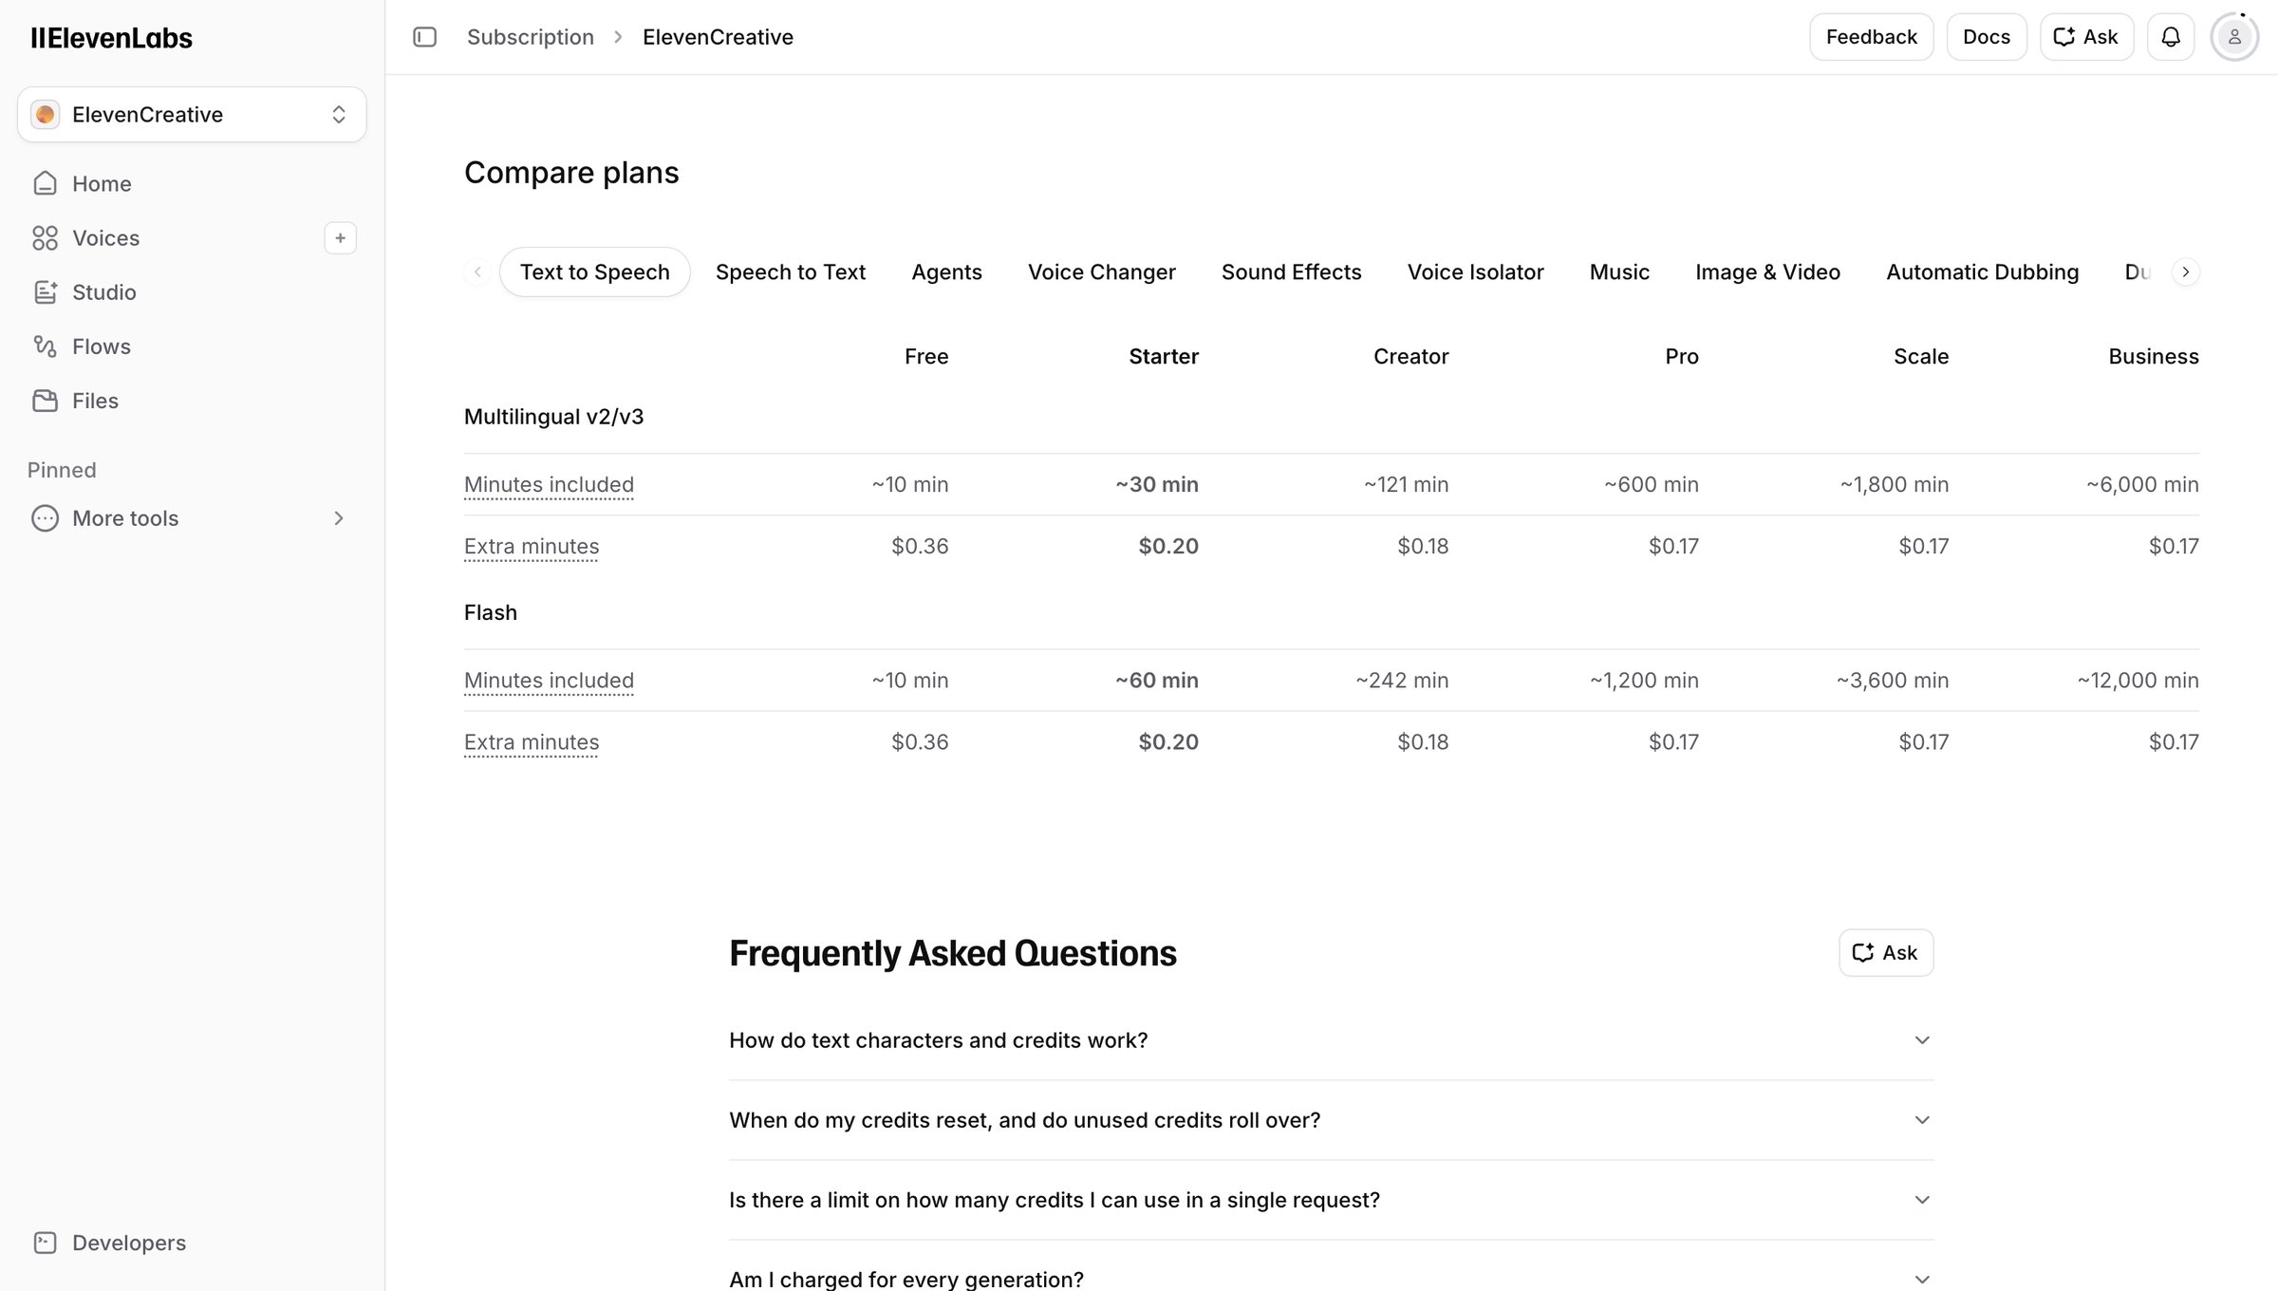Click the '~30 min' Starter value

[x=1157, y=485]
